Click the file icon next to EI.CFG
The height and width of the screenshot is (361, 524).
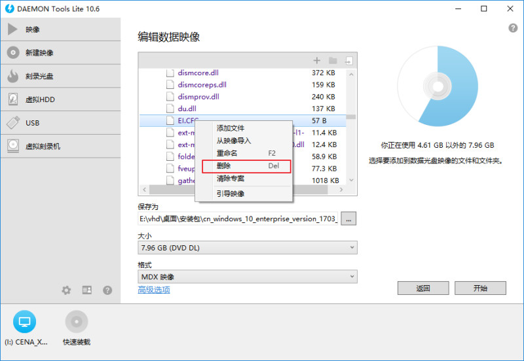(x=170, y=120)
